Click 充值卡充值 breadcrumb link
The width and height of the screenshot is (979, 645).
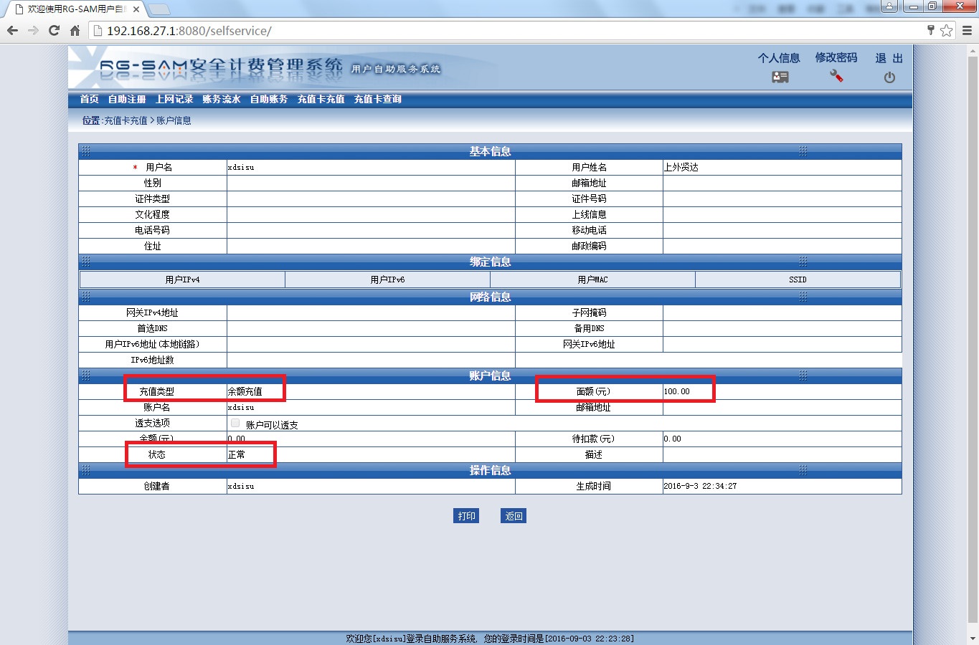coord(126,120)
